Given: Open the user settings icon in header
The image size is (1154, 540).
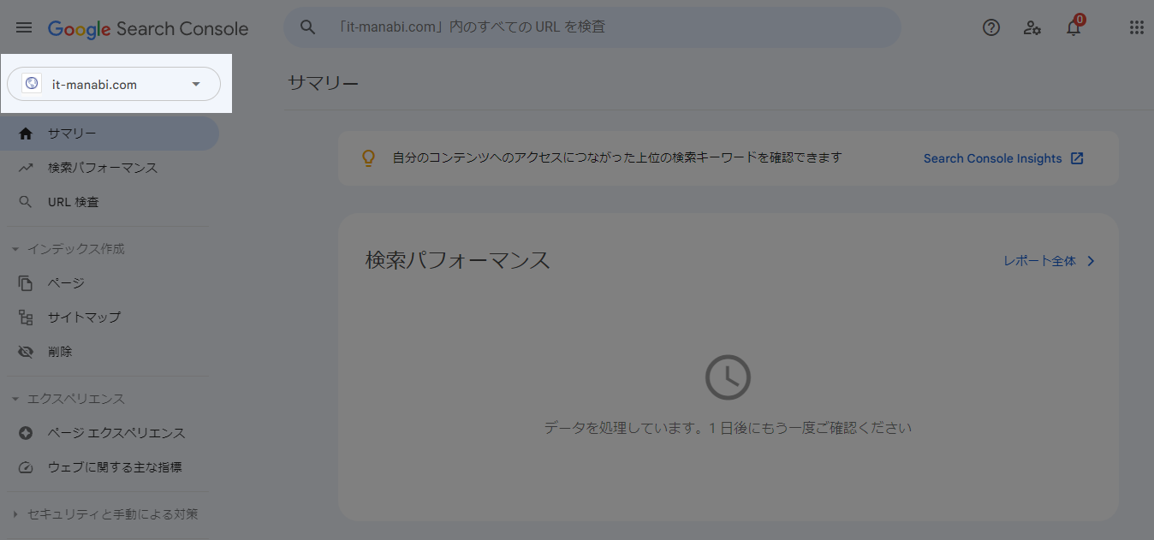Looking at the screenshot, I should pyautogui.click(x=1032, y=27).
